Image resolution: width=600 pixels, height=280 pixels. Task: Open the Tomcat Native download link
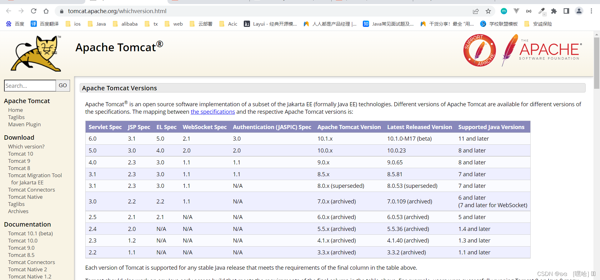pos(25,197)
